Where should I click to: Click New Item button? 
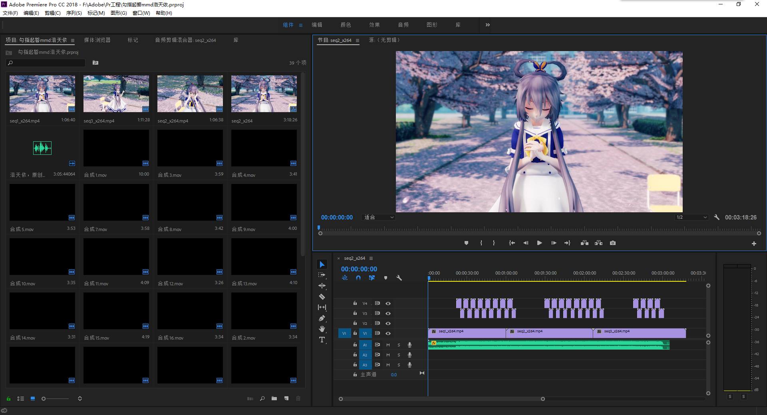pyautogui.click(x=286, y=399)
